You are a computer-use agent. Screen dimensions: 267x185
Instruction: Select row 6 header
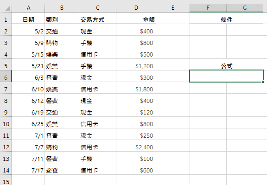(6, 78)
